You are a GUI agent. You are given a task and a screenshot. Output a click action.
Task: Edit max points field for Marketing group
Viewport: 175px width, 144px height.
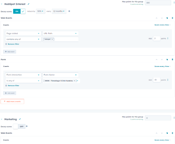tap(158, 118)
